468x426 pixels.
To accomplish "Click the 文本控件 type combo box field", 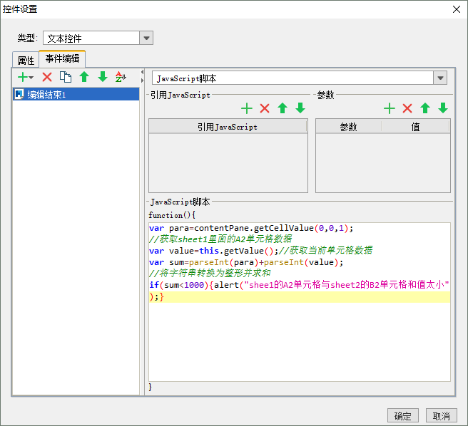I will (91, 38).
